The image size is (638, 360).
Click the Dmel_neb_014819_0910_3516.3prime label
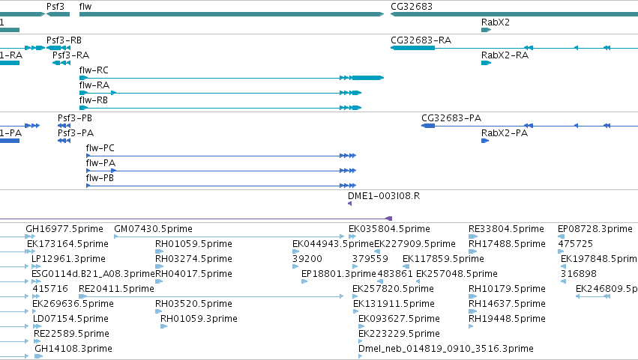446,349
